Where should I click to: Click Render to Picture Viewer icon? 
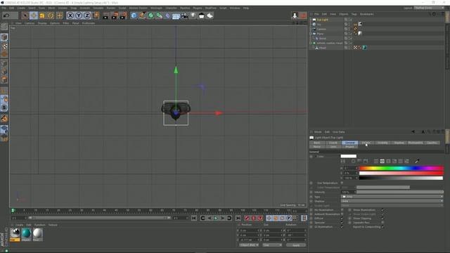115,15
